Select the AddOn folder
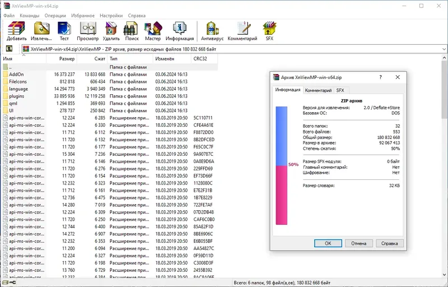The height and width of the screenshot is (287, 448). [16, 75]
